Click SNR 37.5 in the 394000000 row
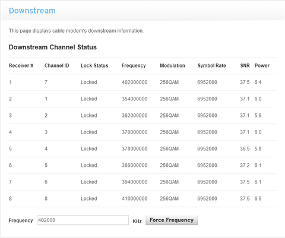This screenshot has height=238, width=285. [245, 182]
